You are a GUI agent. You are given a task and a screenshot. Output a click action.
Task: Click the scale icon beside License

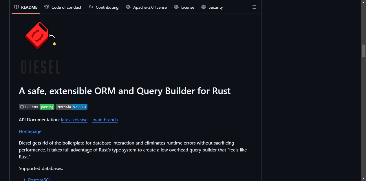click(x=176, y=7)
